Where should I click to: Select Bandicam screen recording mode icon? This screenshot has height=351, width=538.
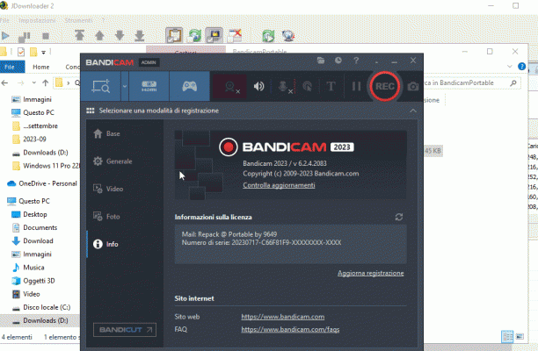[x=100, y=86]
